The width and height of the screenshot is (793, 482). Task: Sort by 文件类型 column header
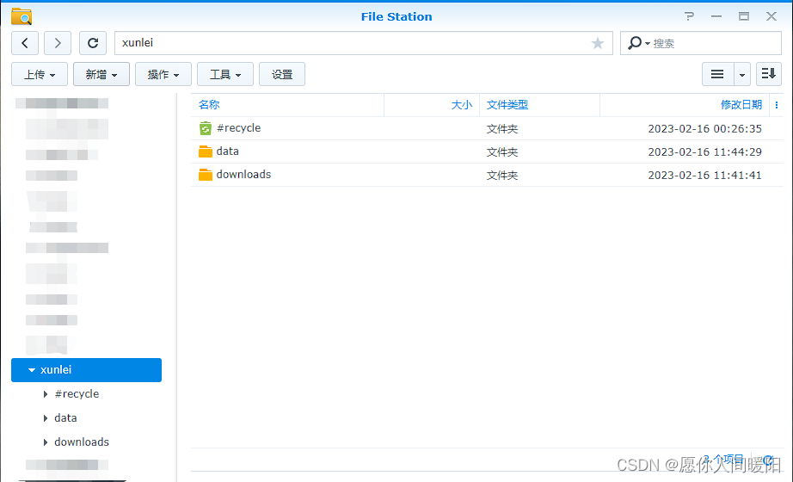[x=507, y=105]
